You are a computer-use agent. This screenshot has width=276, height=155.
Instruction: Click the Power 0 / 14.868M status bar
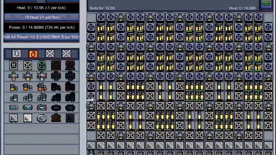(x=41, y=28)
